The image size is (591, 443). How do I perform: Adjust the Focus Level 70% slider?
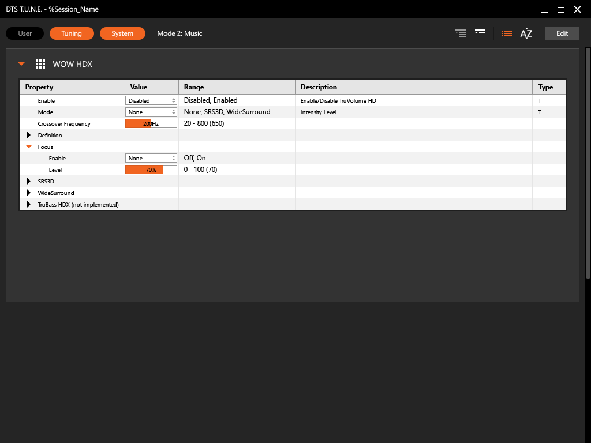point(151,170)
